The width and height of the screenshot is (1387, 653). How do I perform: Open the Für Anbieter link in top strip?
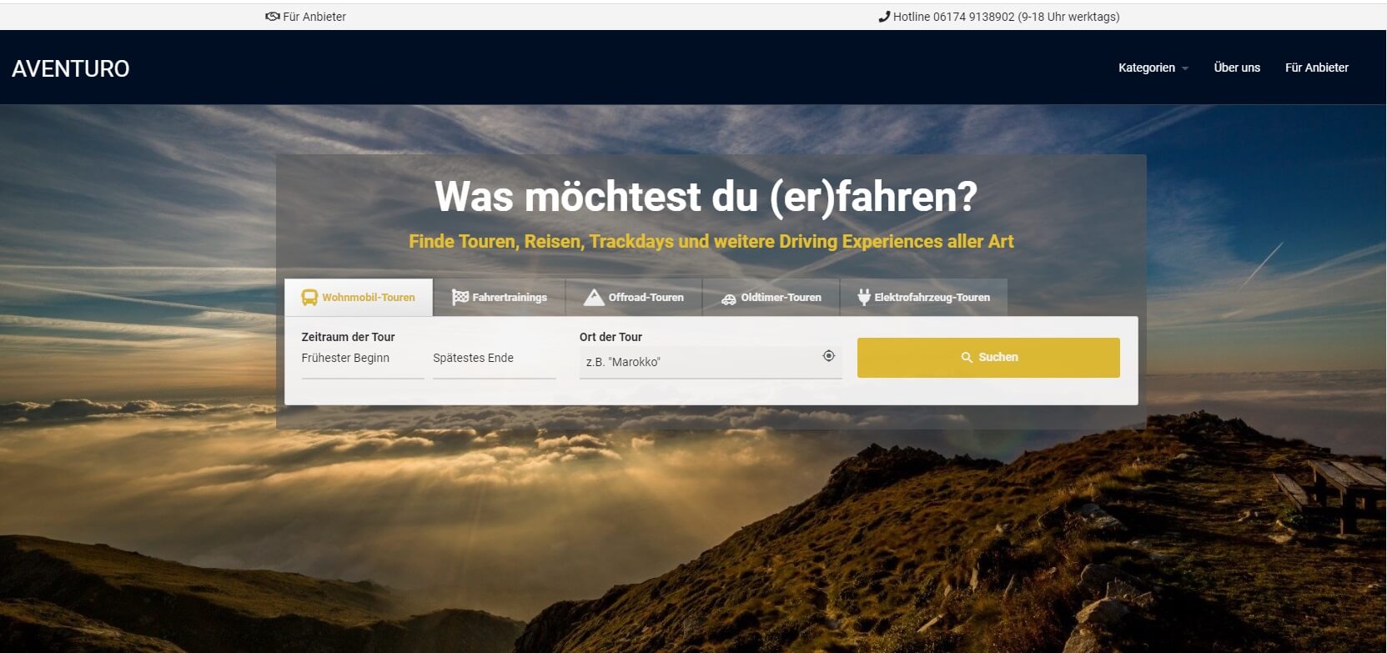coord(314,17)
